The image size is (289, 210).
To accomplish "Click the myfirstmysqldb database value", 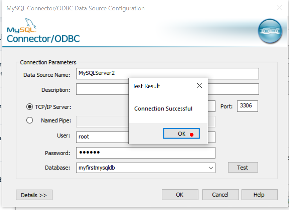I will pyautogui.click(x=97, y=168).
